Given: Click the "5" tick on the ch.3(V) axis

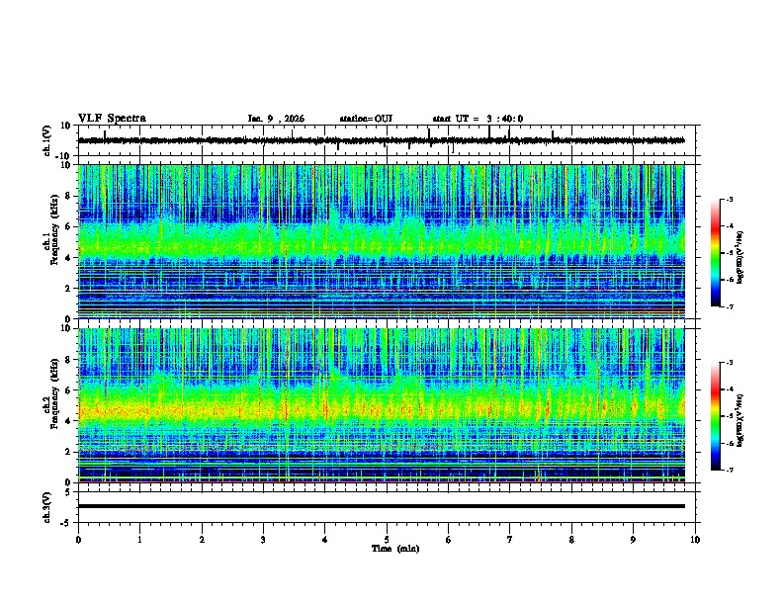Looking at the screenshot, I should [68, 492].
